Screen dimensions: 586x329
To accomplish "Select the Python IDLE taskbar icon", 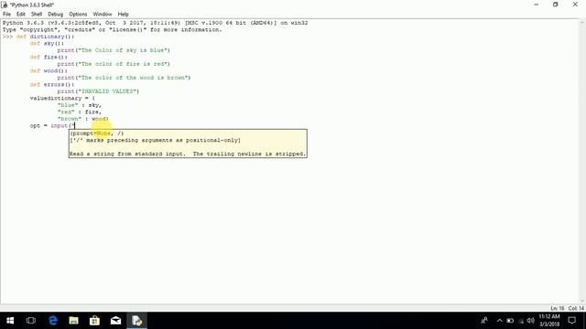I will click(x=136, y=321).
